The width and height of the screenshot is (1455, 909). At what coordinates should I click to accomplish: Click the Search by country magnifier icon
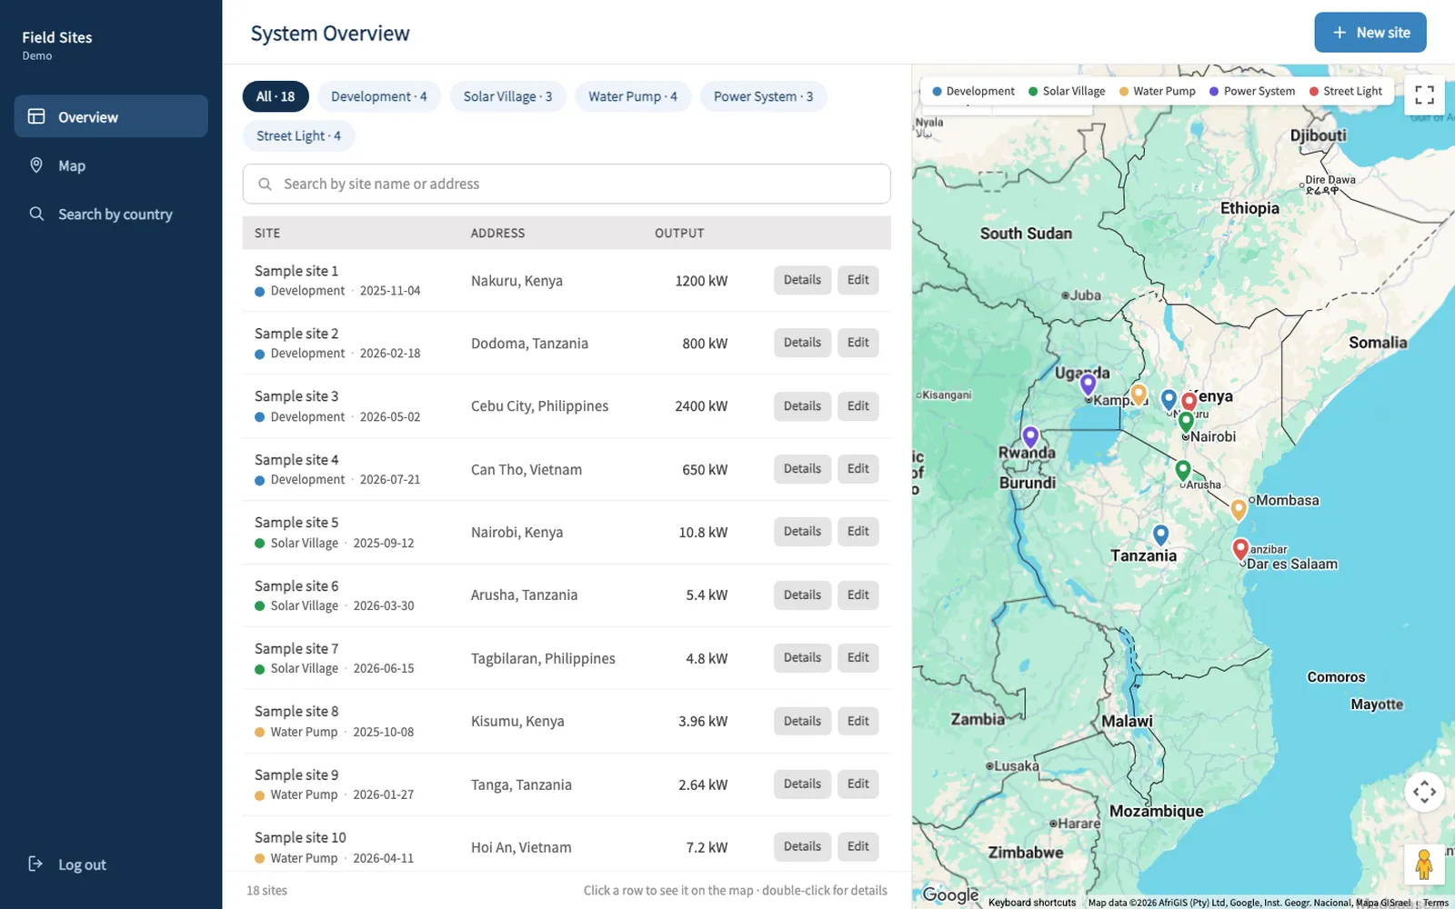point(36,214)
